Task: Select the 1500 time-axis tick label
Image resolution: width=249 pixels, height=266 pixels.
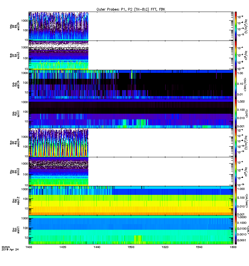Action: (131, 247)
